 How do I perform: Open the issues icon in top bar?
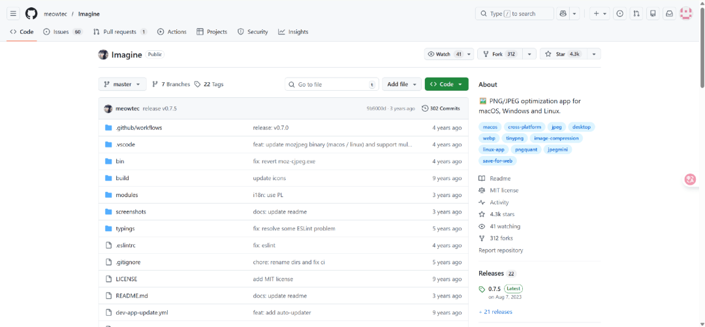pos(619,14)
